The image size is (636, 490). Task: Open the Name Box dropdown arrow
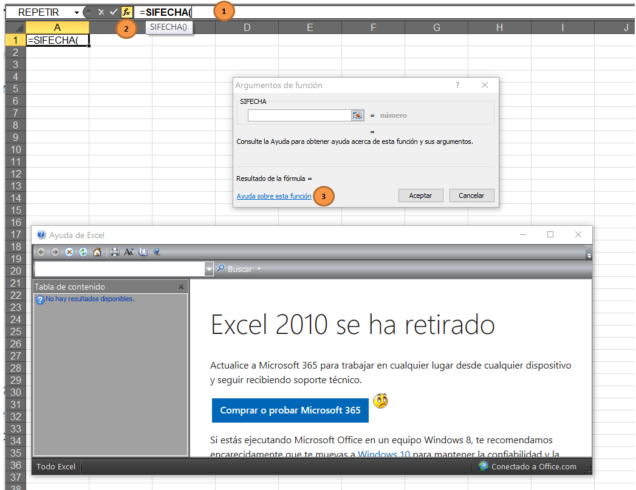point(77,13)
